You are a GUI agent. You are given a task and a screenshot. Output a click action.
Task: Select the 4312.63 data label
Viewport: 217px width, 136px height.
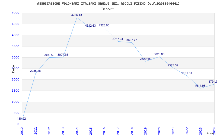pyautogui.click(x=90, y=26)
